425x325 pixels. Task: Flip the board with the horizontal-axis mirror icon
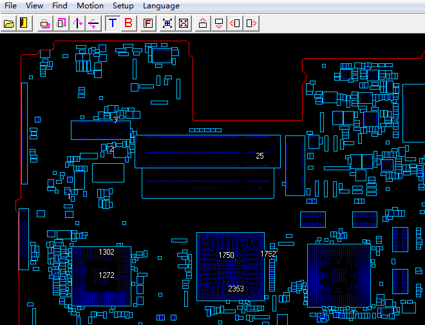[x=93, y=23]
